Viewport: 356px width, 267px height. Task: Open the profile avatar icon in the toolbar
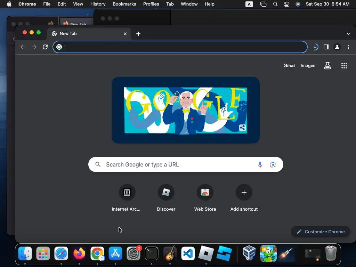337,47
